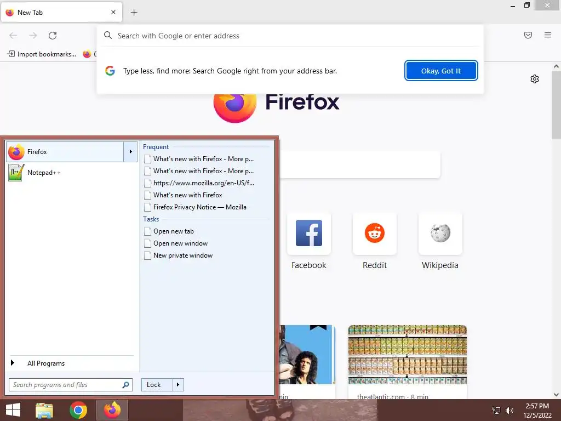This screenshot has width=561, height=421.
Task: Open new tab page personalize gear
Action: pos(535,79)
